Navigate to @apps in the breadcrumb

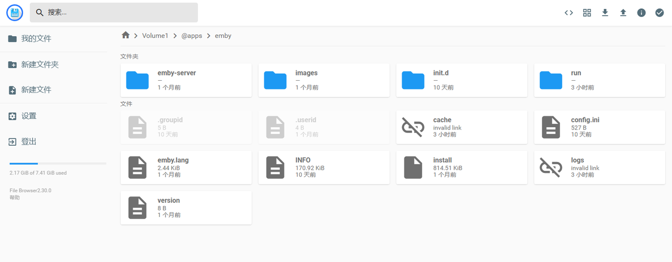click(x=192, y=36)
